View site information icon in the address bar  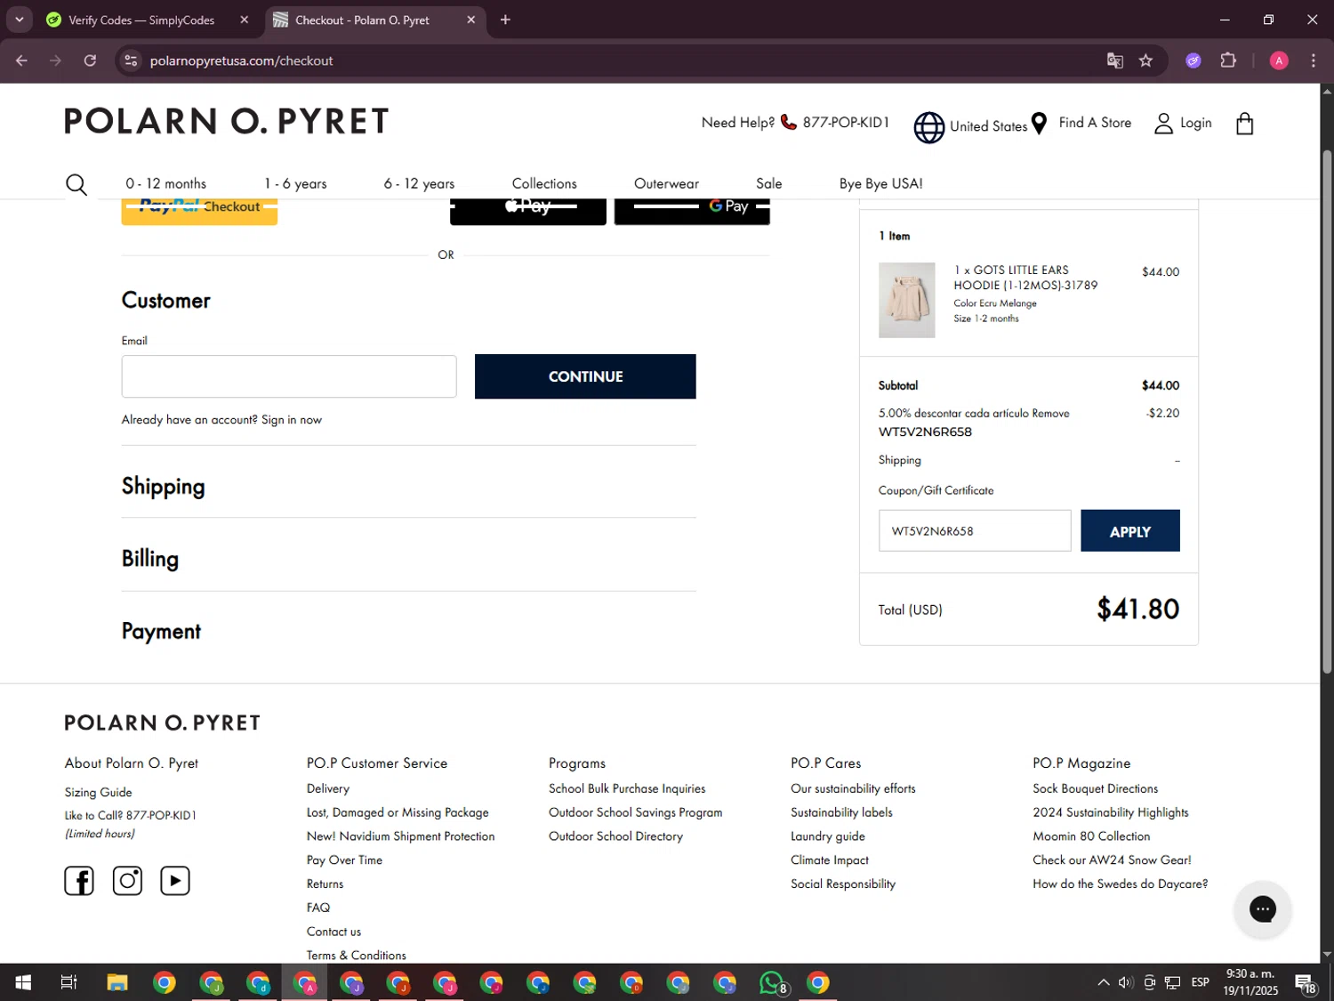(131, 61)
